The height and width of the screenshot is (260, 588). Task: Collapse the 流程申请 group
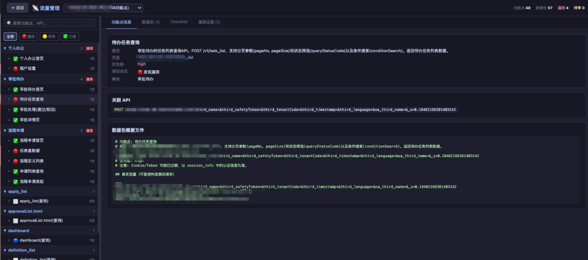[x=5, y=131]
